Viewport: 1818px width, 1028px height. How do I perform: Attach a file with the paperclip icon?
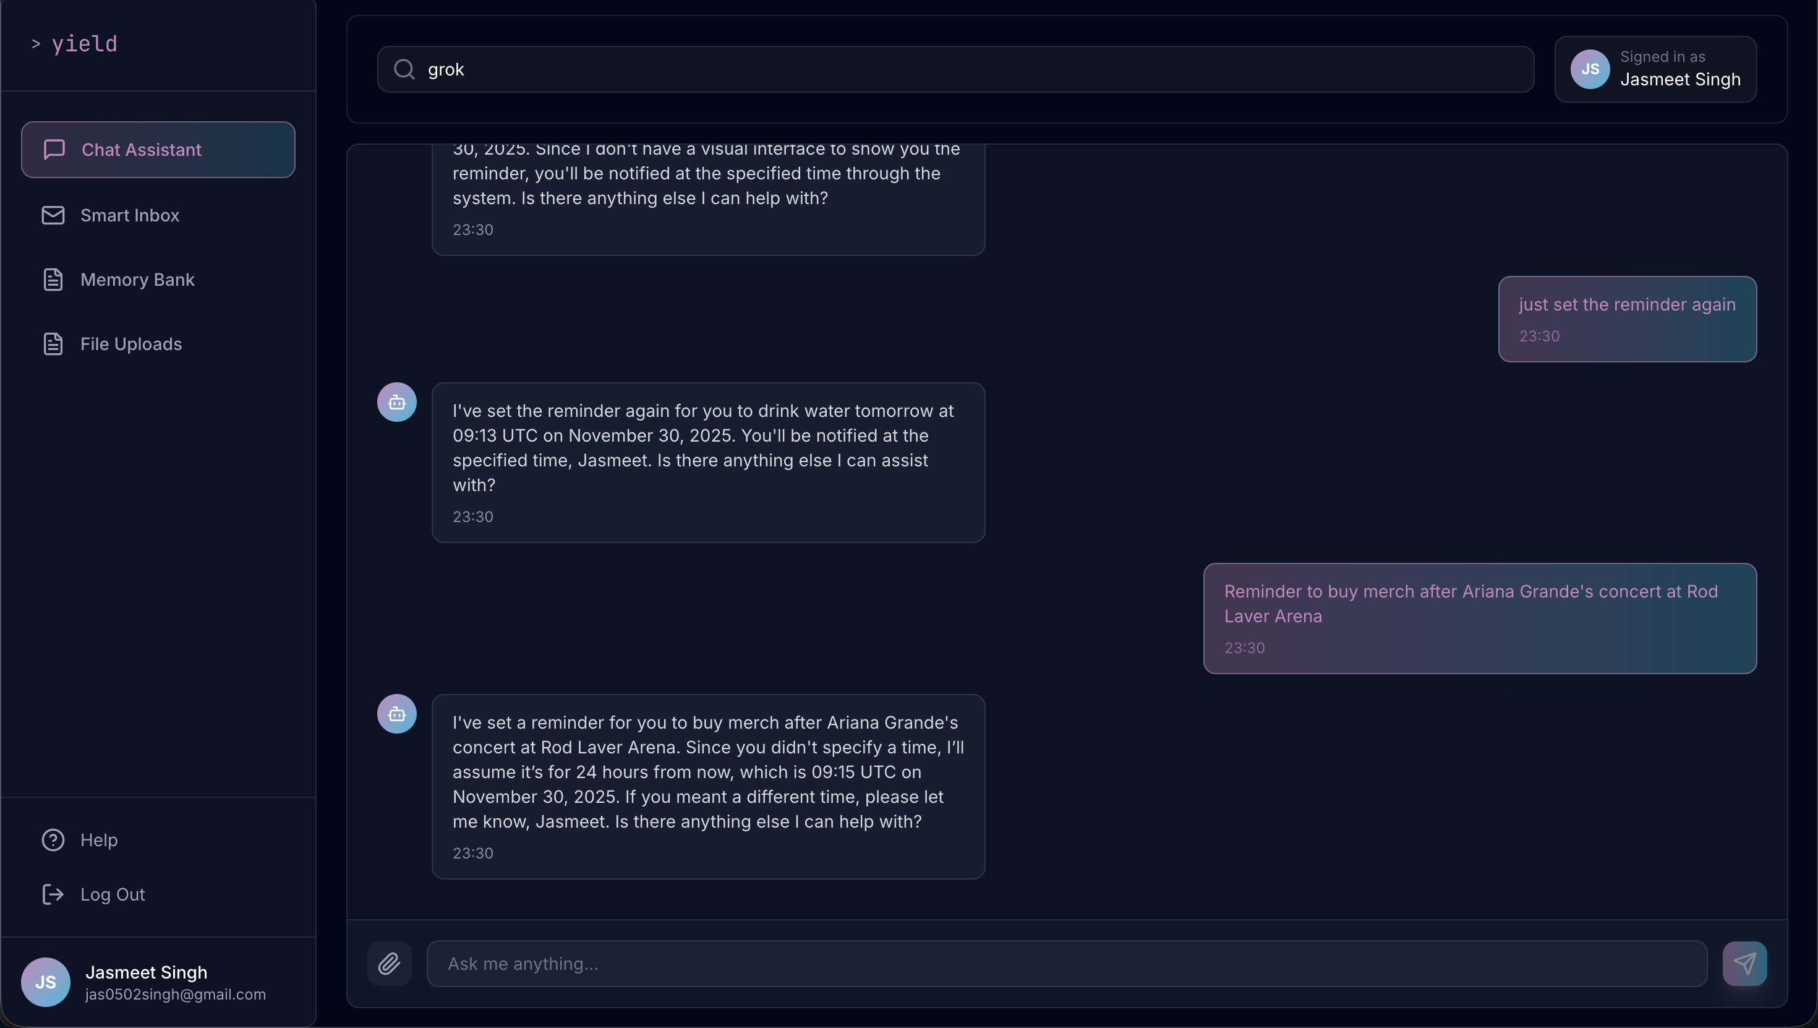click(390, 964)
